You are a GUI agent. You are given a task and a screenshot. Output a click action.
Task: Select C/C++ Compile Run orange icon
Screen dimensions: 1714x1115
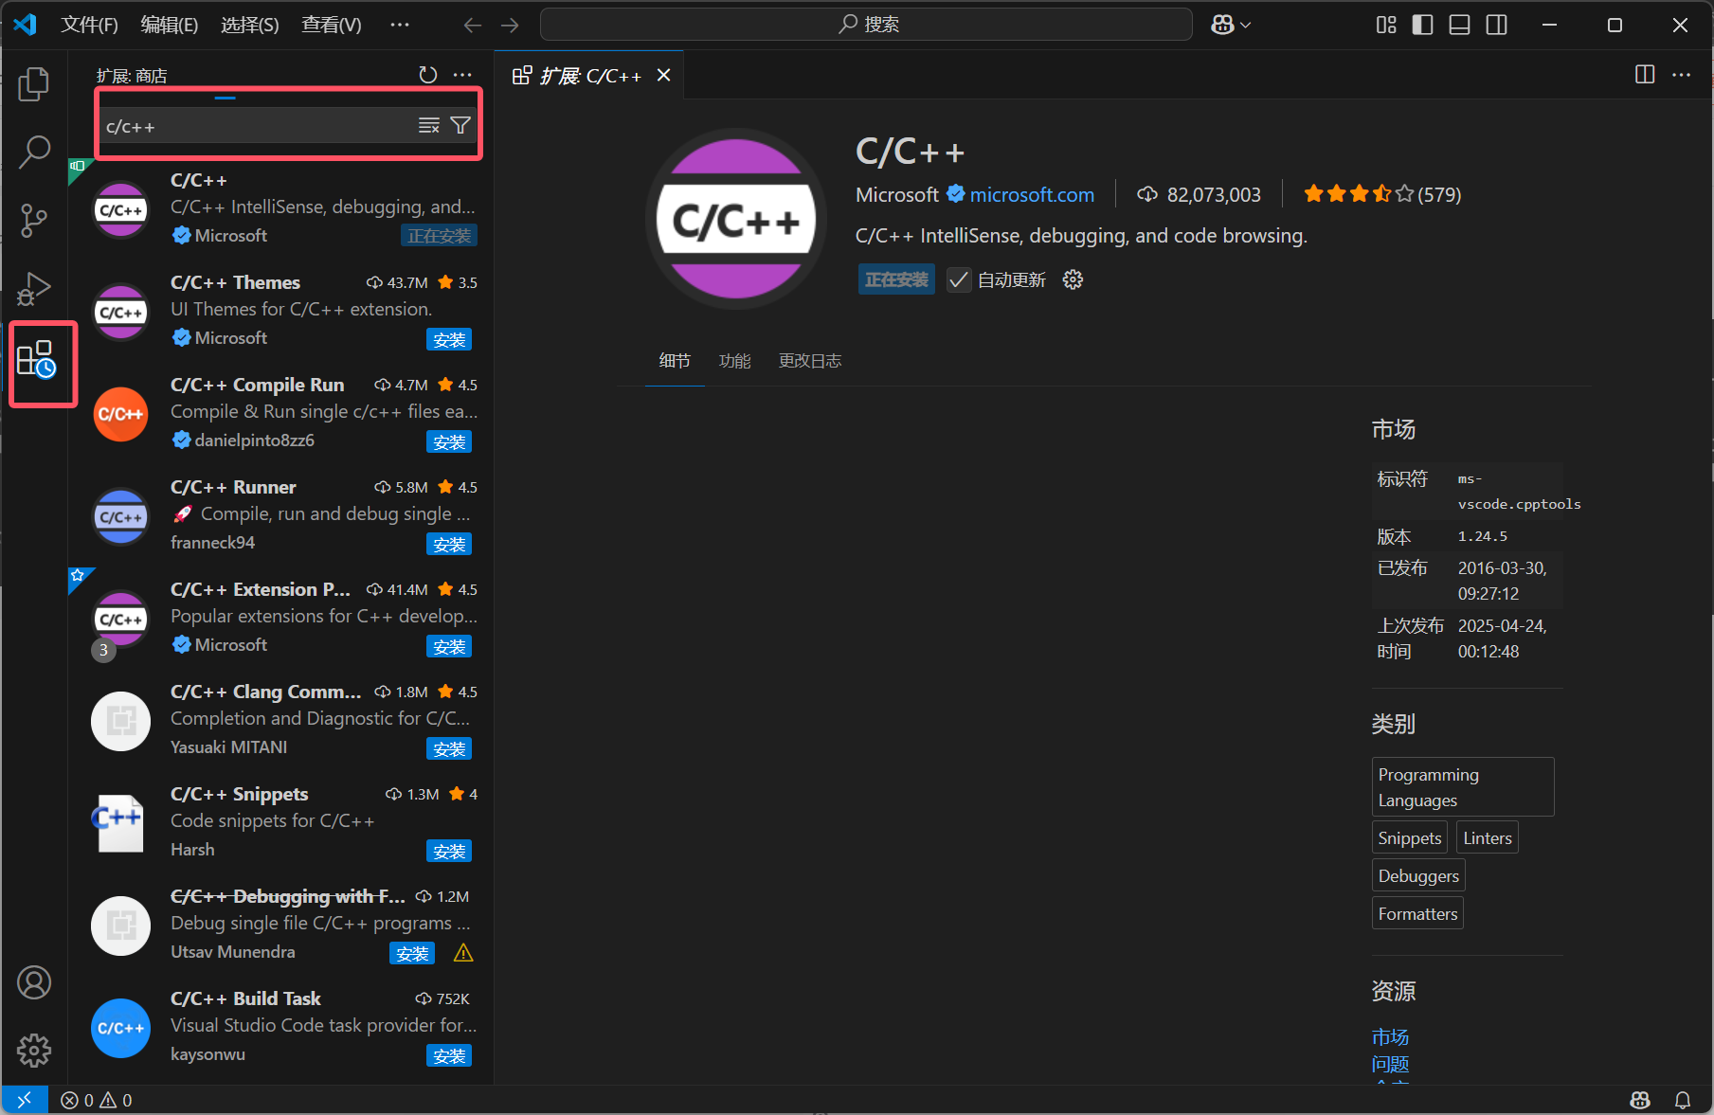121,414
